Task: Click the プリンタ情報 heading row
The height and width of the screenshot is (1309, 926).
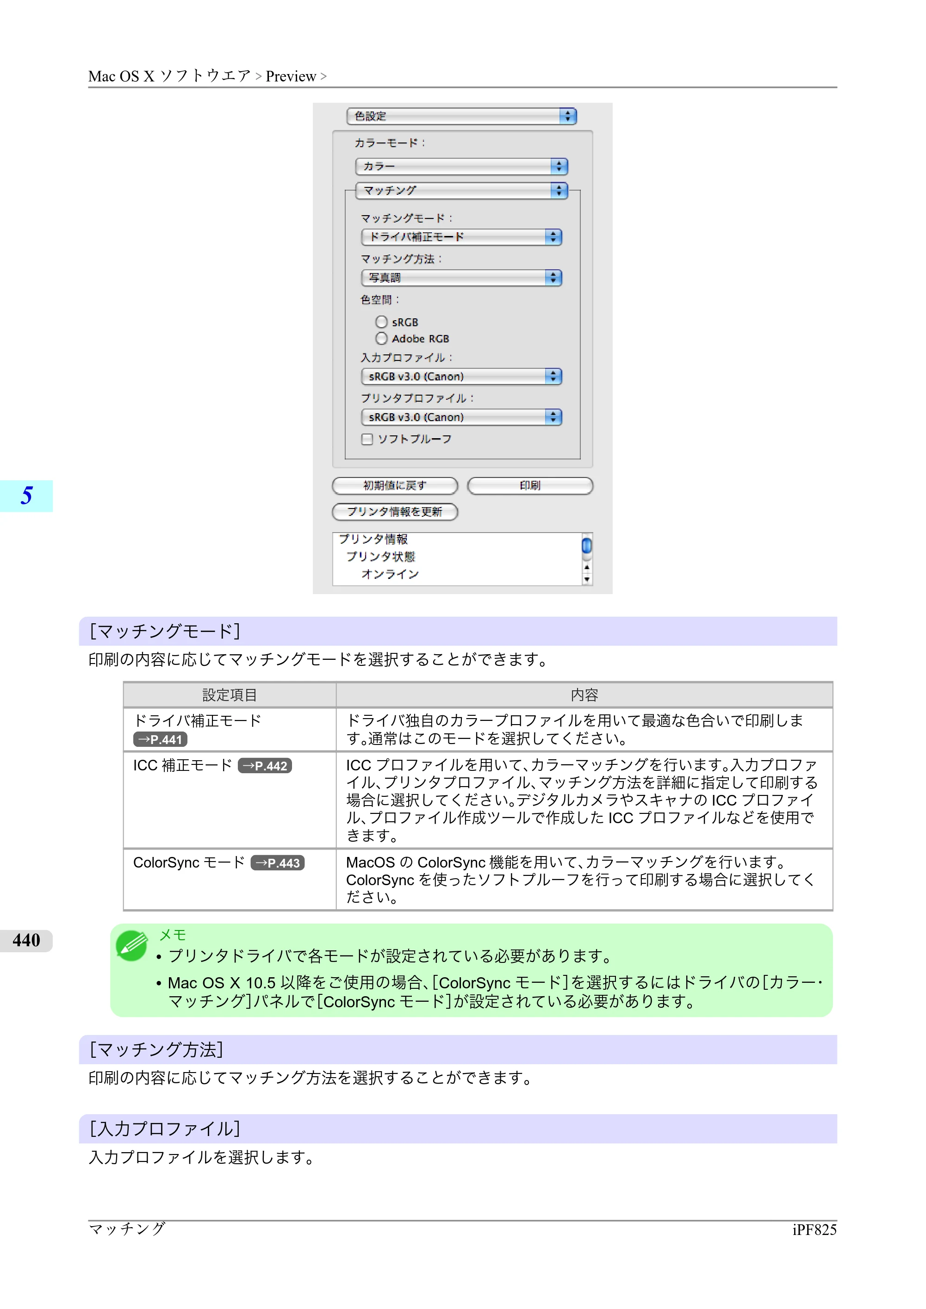Action: click(373, 540)
